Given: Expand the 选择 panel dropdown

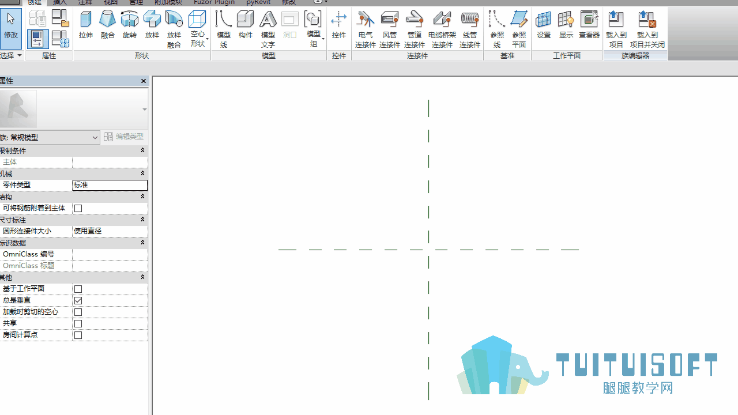Looking at the screenshot, I should pos(12,55).
